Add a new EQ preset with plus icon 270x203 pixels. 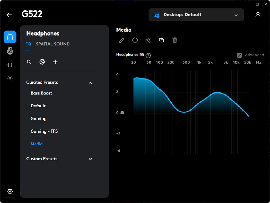point(55,62)
